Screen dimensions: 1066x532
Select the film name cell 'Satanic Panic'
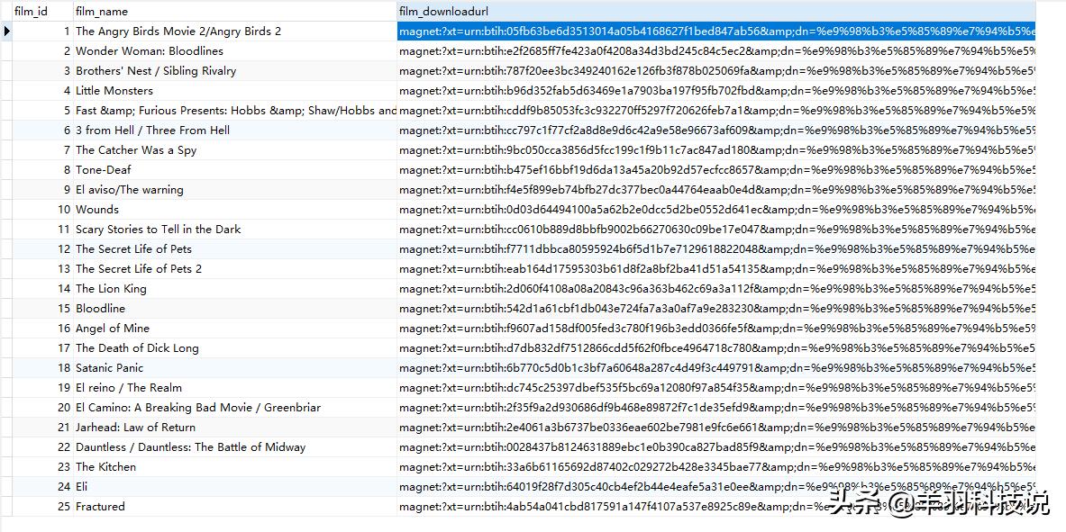(109, 368)
